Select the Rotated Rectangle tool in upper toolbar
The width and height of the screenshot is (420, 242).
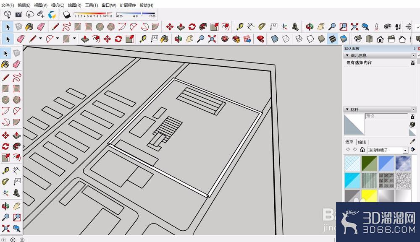click(89, 26)
